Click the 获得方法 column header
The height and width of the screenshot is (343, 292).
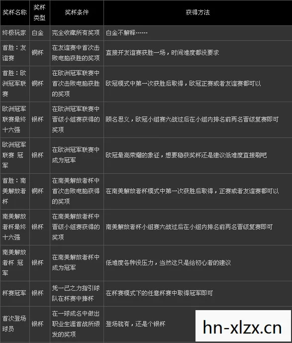click(198, 12)
